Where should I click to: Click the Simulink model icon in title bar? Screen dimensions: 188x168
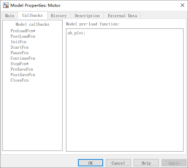click(x=6, y=5)
